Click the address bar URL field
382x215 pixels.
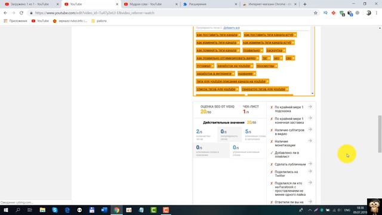click(171, 13)
